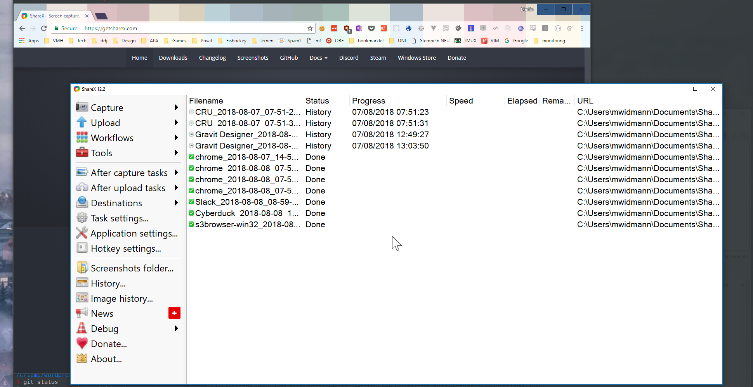
Task: Open Application settings wrench icon
Action: 82,233
